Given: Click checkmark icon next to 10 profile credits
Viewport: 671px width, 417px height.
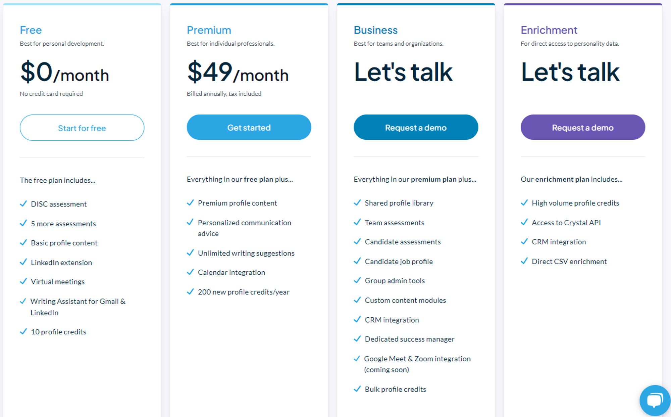Looking at the screenshot, I should pyautogui.click(x=23, y=332).
